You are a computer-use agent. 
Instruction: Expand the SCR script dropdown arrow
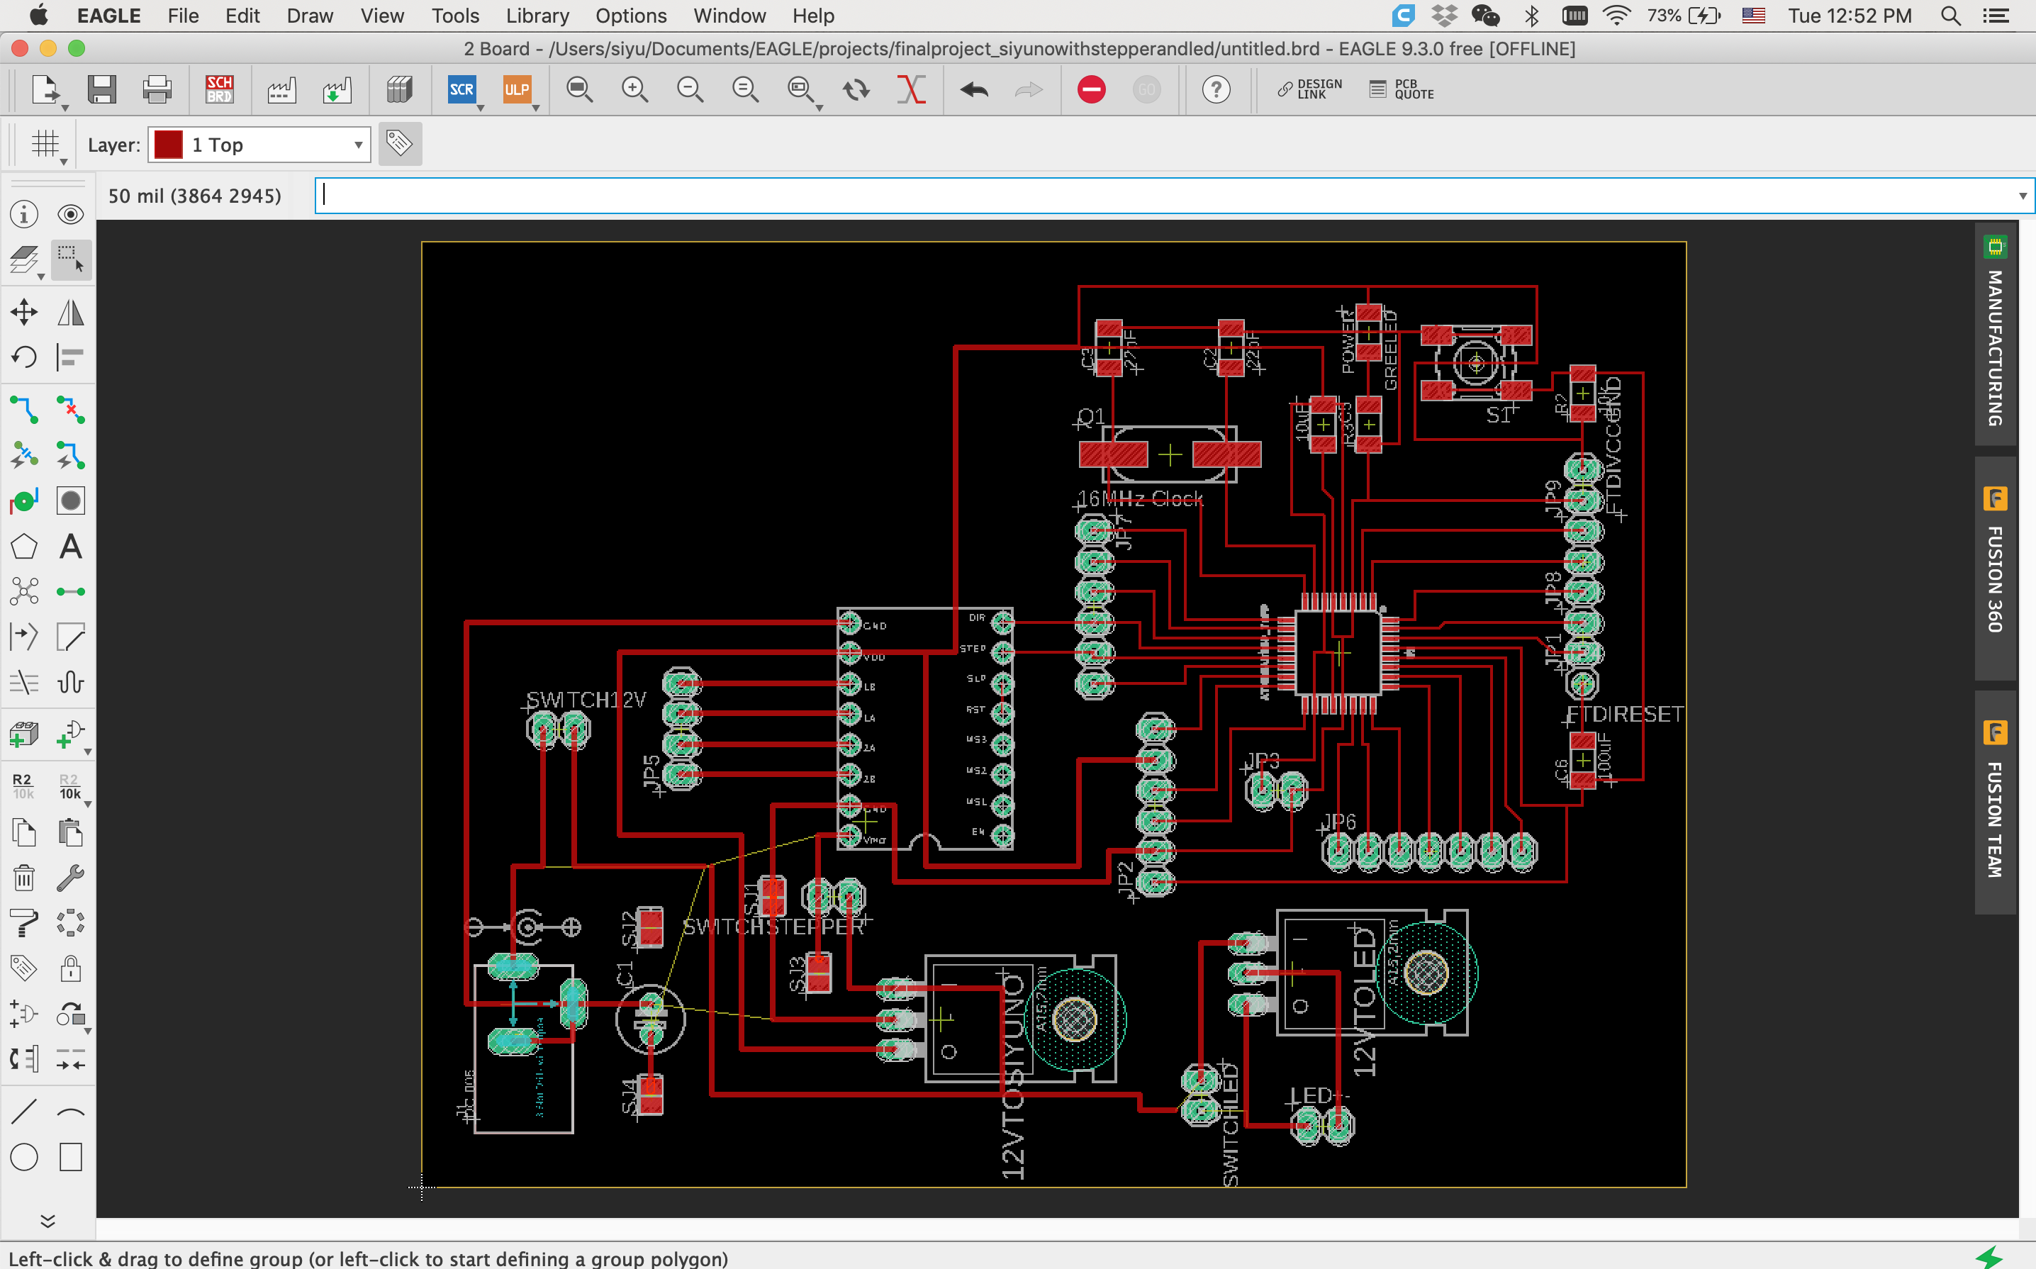click(x=481, y=108)
